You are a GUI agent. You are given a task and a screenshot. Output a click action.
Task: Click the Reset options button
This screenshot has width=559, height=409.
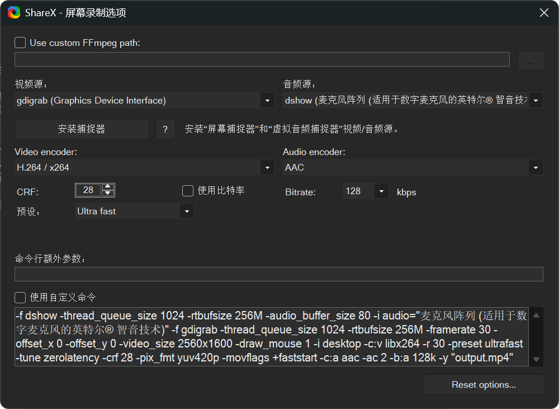tap(484, 384)
